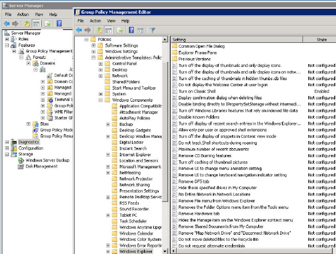Click Forward arrow in Group Policy Editor toolbar
Image resolution: width=336 pixels, height=254 pixels.
click(88, 30)
